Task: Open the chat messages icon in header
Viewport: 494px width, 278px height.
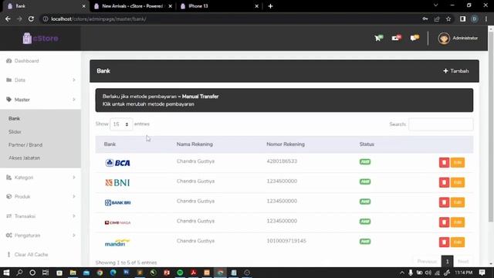Action: [414, 38]
